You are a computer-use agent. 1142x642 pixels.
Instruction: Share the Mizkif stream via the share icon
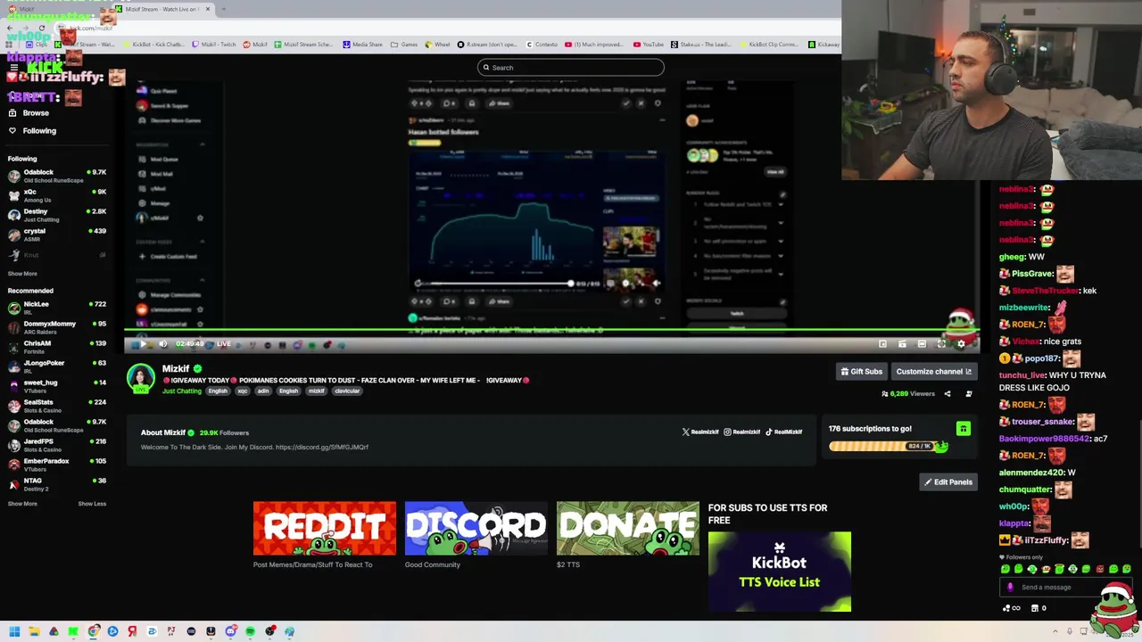click(948, 394)
